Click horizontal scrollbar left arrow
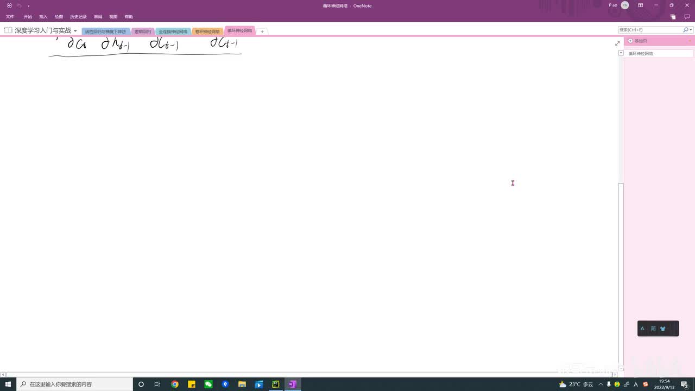695x391 pixels. [3, 374]
